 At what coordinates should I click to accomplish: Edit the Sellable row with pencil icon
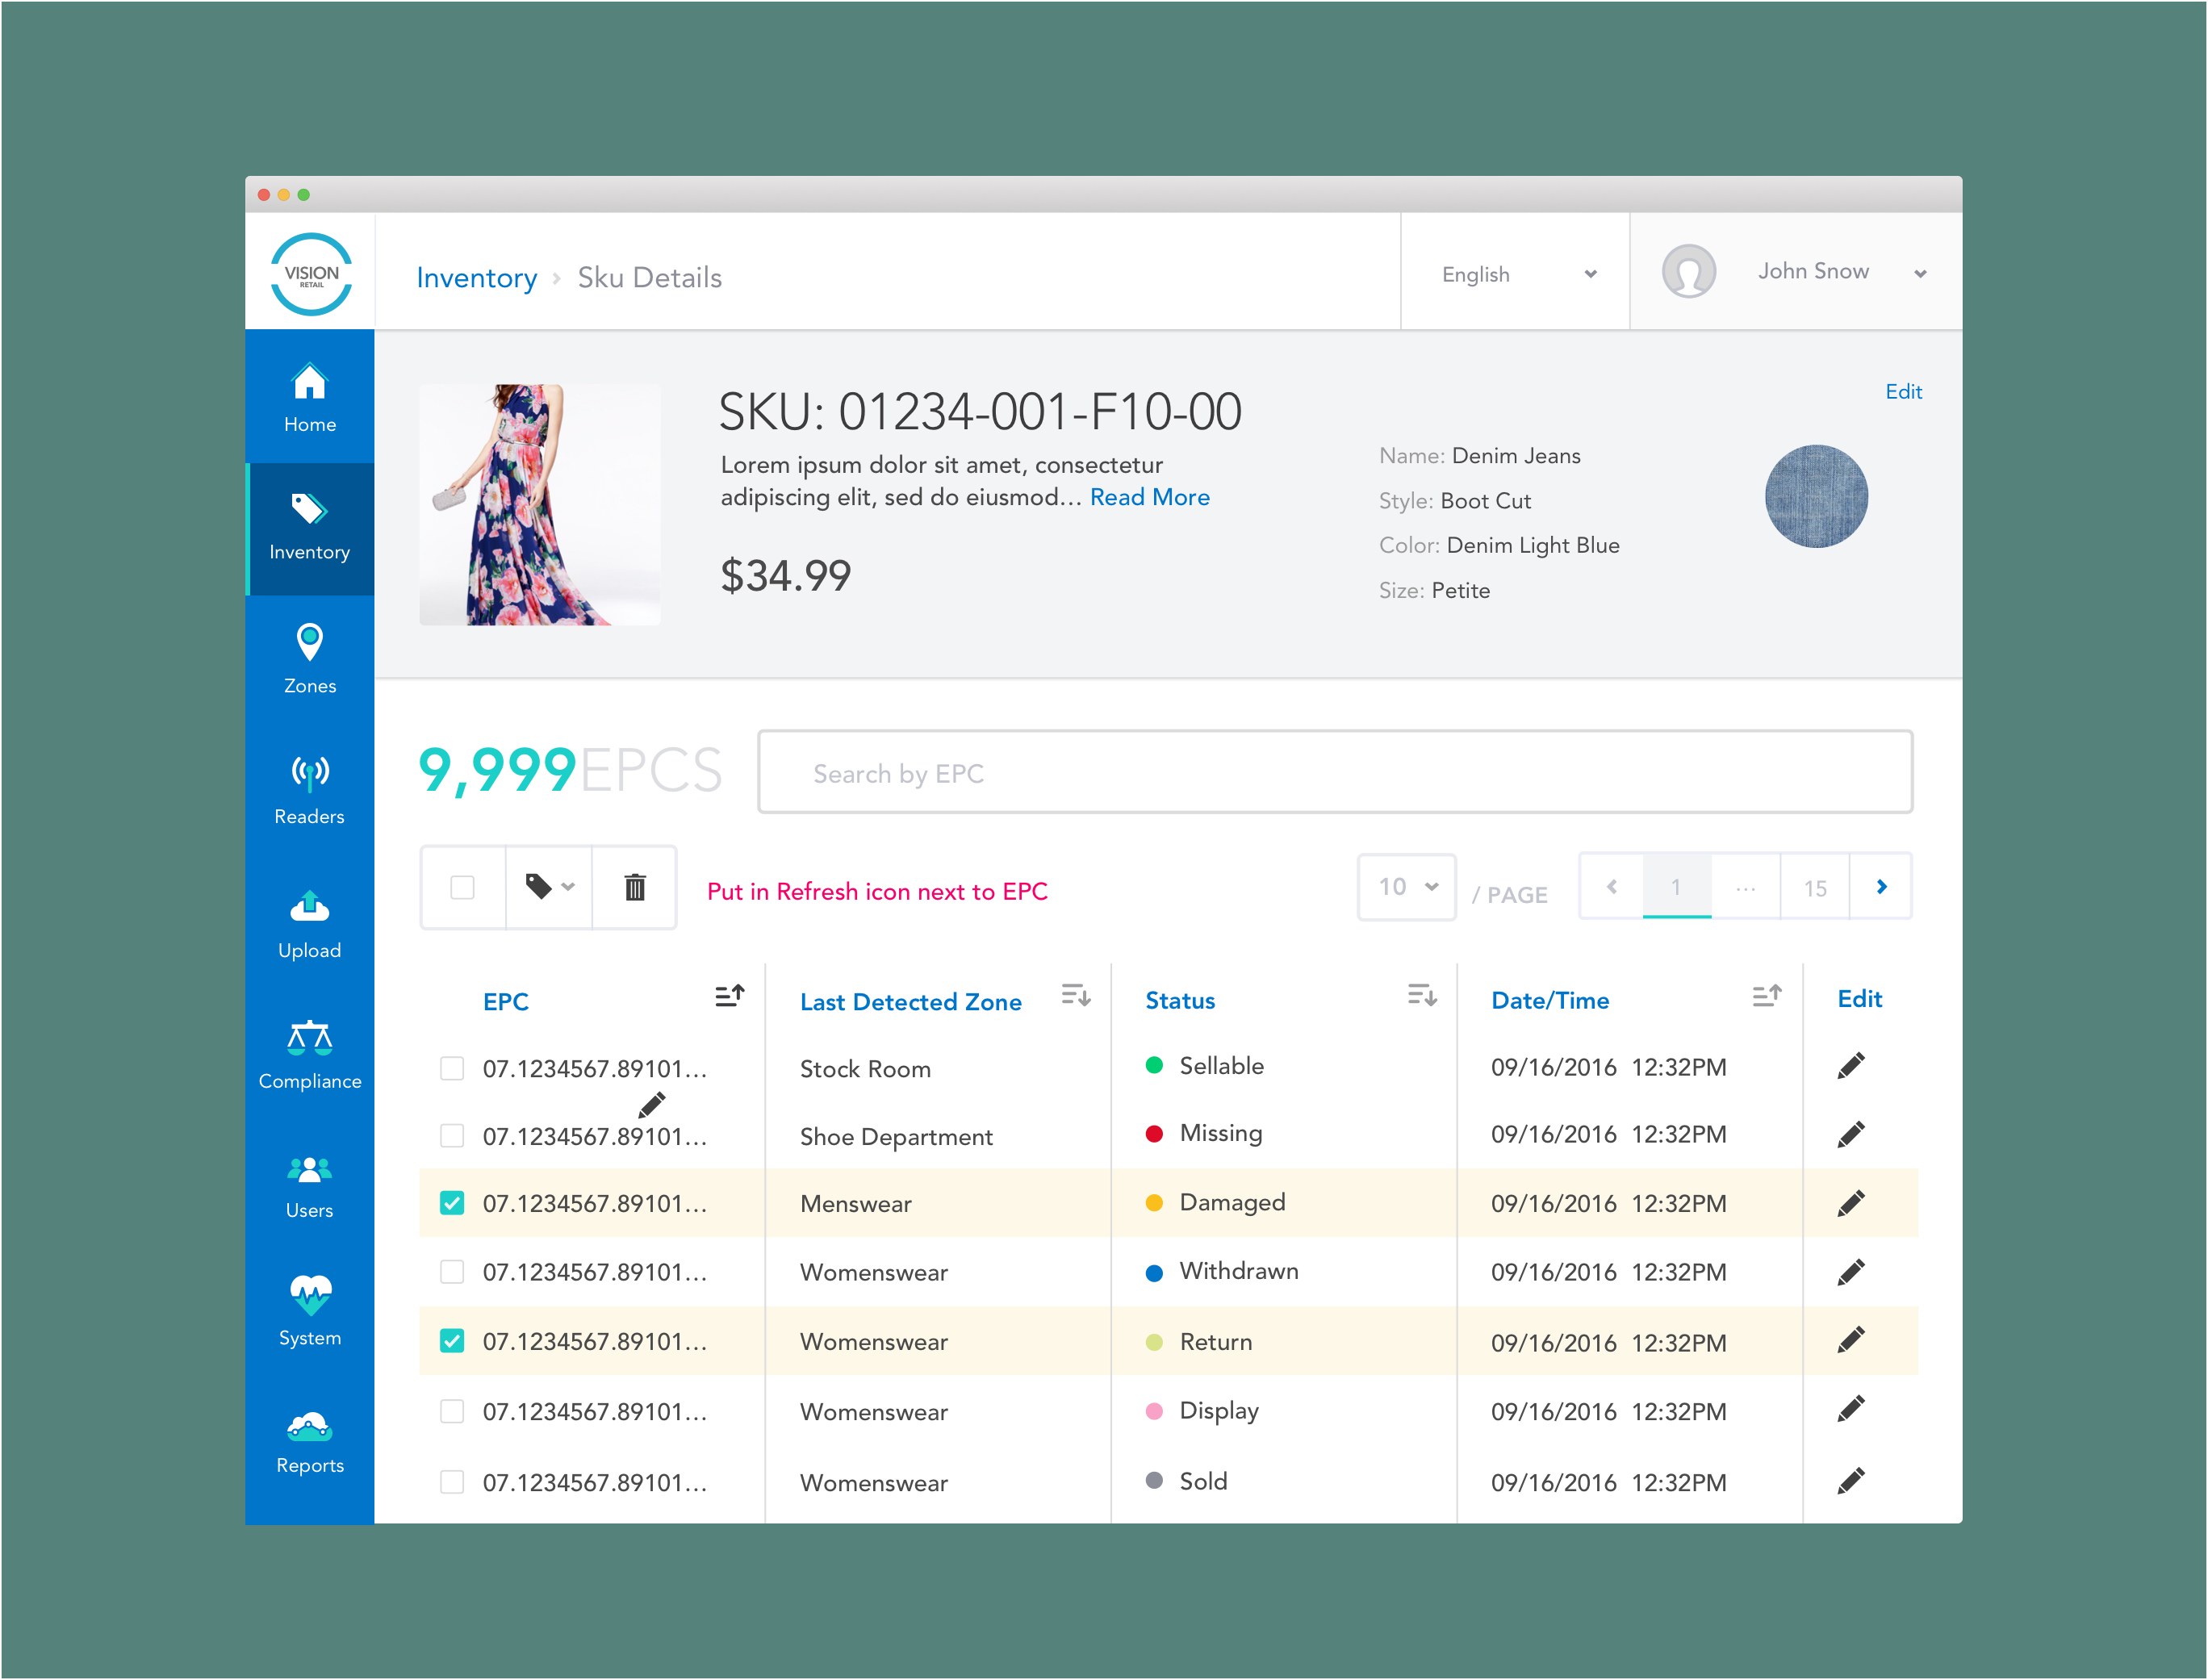click(x=1850, y=1066)
